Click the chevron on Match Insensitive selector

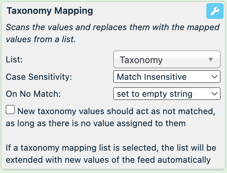214,77
